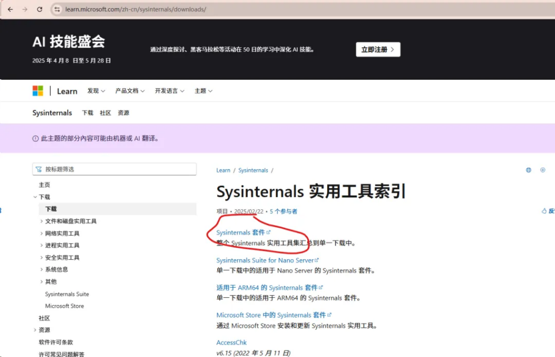The image size is (555, 357).
Task: Click the Sysinternals 实用工具索引 page heading
Action: click(x=311, y=192)
